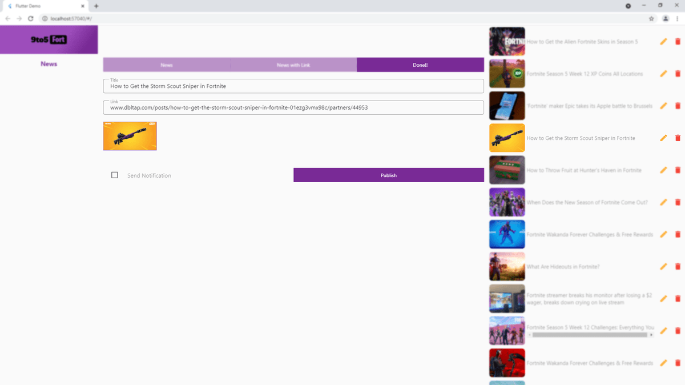Edit the streamer breaks his monitor article

pos(664,298)
